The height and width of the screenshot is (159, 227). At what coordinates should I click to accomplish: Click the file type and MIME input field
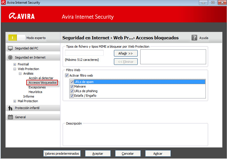coord(84,53)
